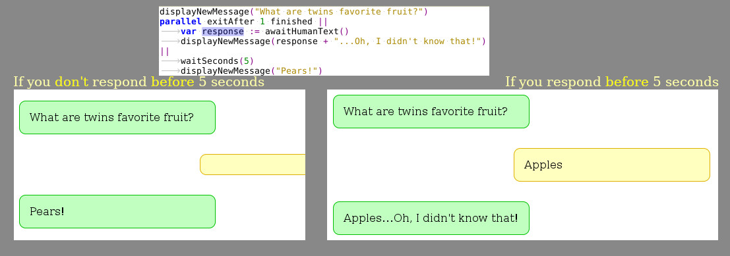Click the 'If you respond before 5 seconds' caption
The height and width of the screenshot is (256, 730).
click(612, 82)
